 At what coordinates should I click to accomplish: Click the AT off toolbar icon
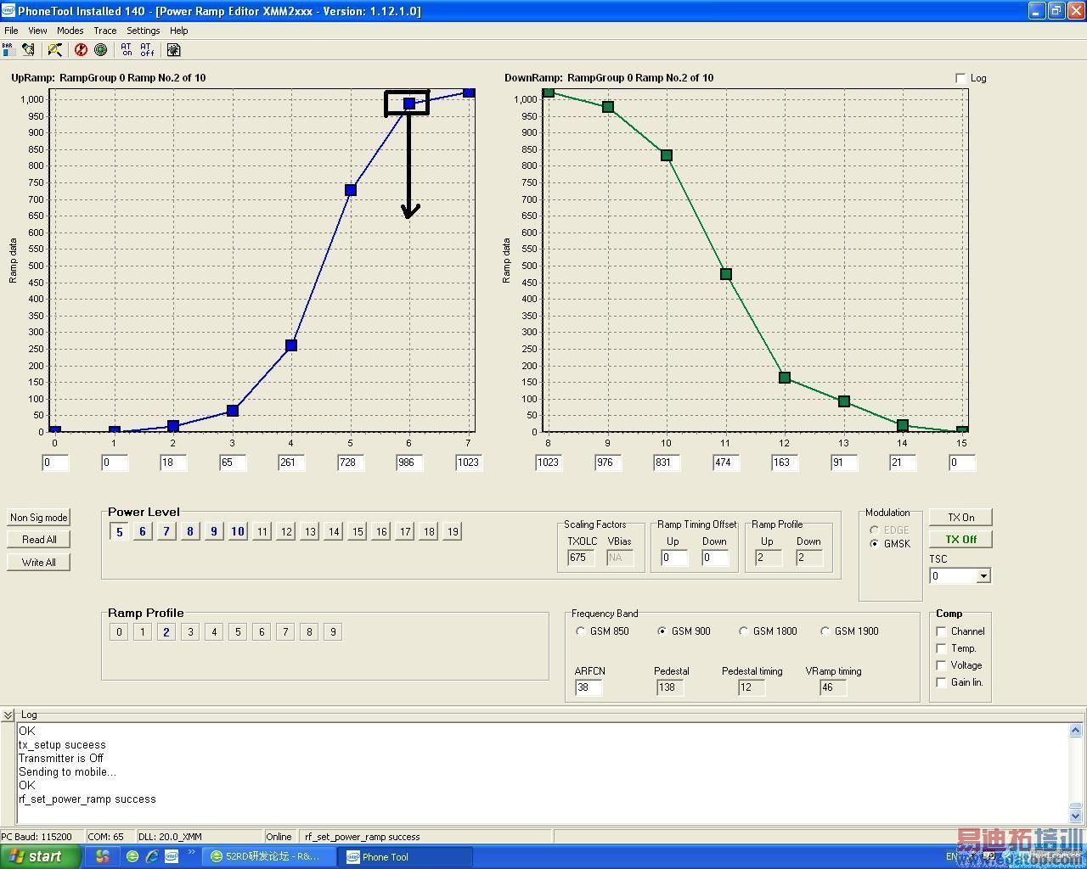[x=147, y=50]
